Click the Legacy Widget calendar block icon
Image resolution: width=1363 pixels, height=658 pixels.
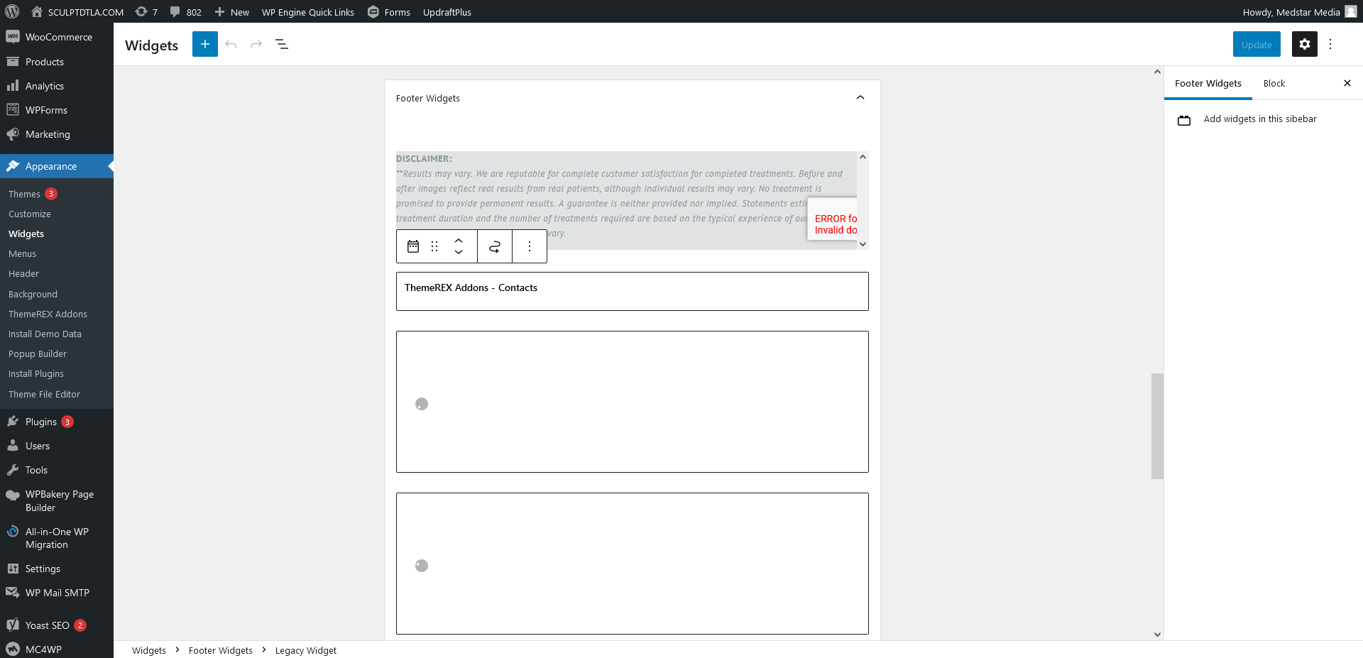[x=413, y=246]
